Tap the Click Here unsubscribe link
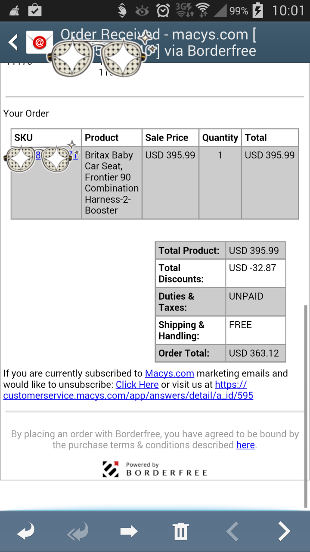The height and width of the screenshot is (552, 310). point(137,385)
